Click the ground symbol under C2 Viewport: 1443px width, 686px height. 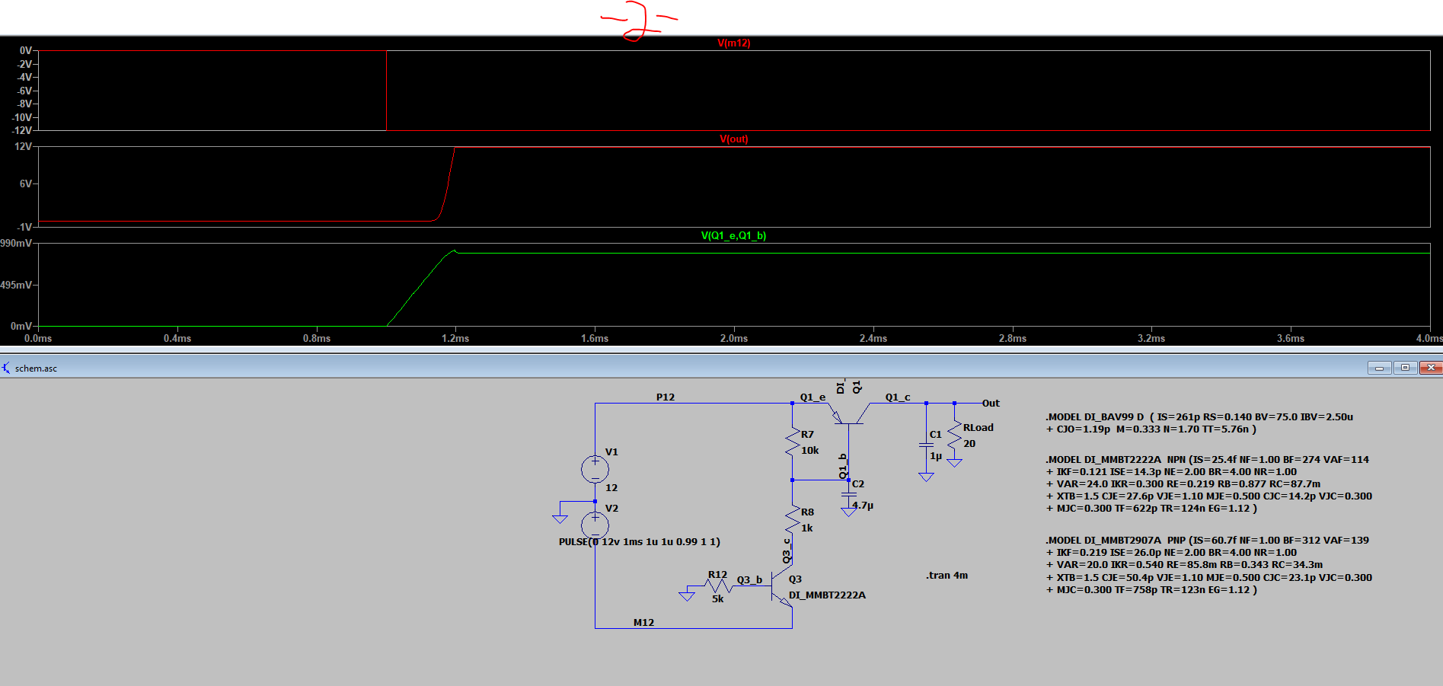click(848, 512)
